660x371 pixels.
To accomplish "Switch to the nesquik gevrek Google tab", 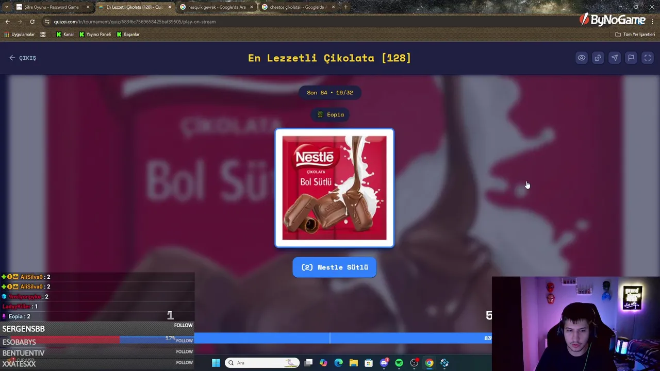I will 216,7.
